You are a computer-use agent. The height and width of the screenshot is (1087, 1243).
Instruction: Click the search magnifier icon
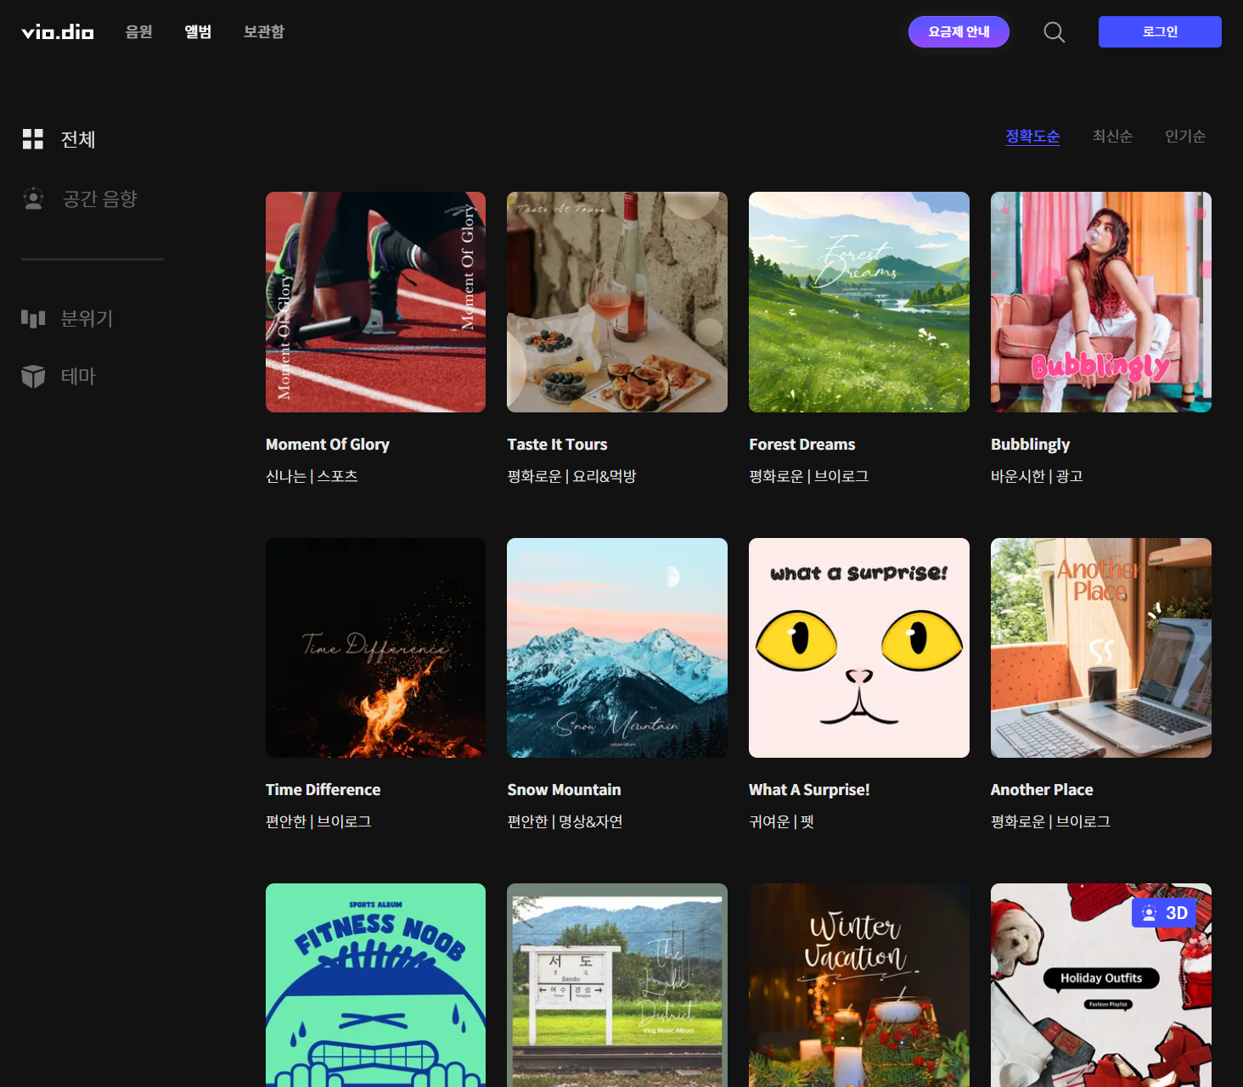(x=1054, y=32)
